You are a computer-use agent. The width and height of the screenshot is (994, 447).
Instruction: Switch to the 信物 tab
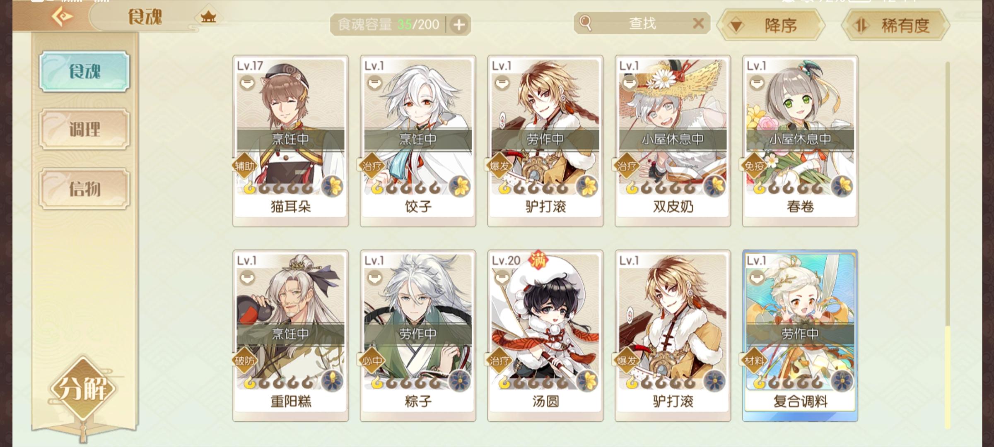click(84, 189)
